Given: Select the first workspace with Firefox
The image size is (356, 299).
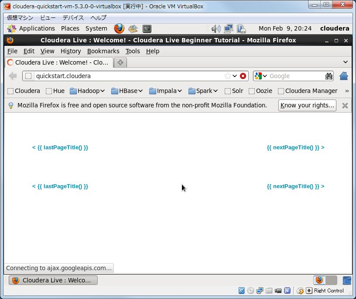Looking at the screenshot, I should [x=319, y=280].
